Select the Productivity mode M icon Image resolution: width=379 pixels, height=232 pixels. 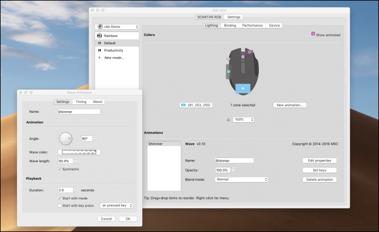coord(99,51)
